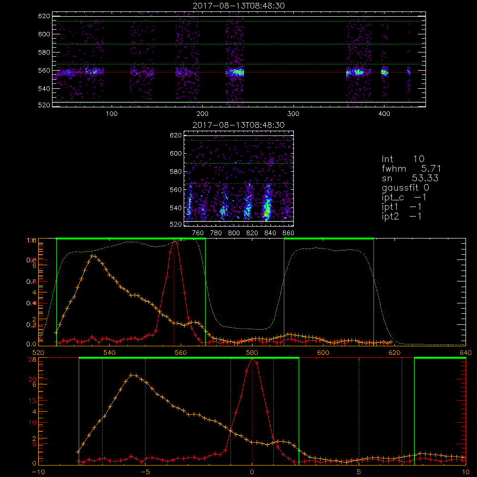Screen dimensions: 477x477
Task: Click the "-5" x-axis label of the bottom profile plot
Action: 145,472
